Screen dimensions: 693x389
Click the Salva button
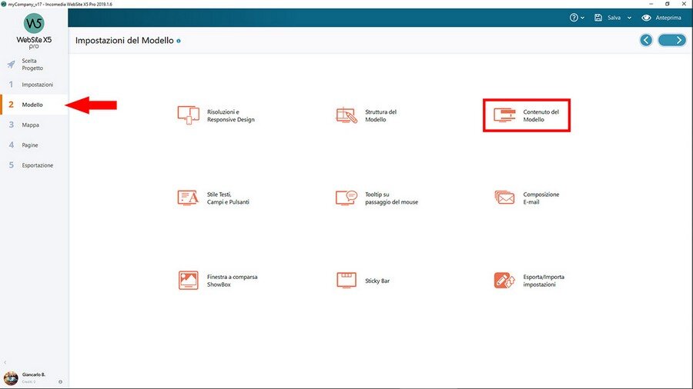coord(608,18)
